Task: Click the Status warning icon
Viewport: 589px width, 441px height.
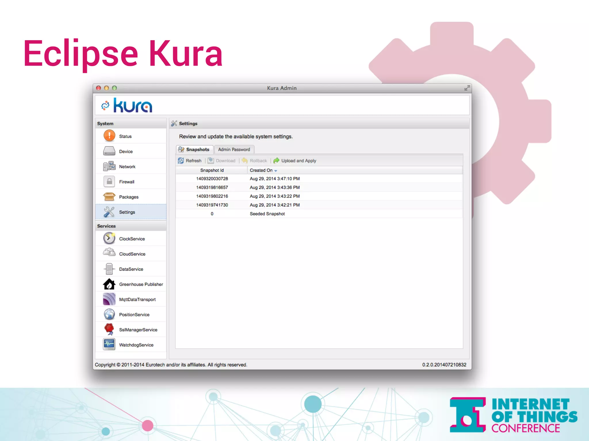Action: pyautogui.click(x=109, y=136)
